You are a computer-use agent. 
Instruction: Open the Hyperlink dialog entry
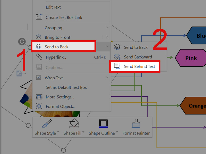tap(56, 57)
